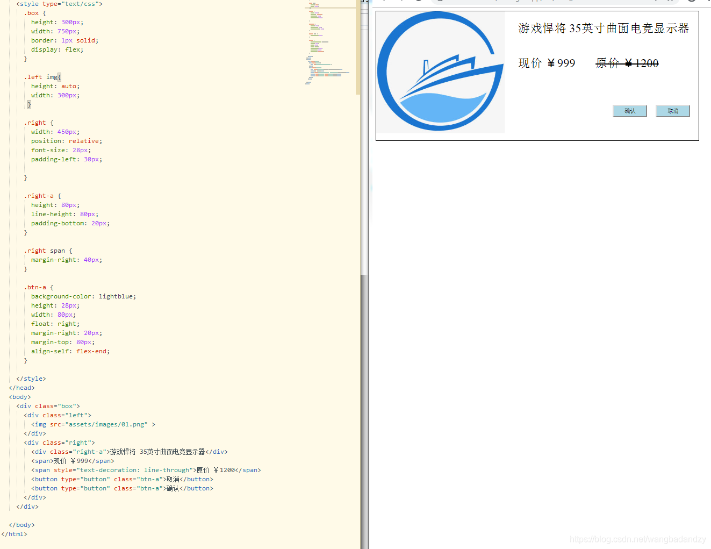Click the .right span { selector line
The height and width of the screenshot is (549, 711).
[48, 251]
